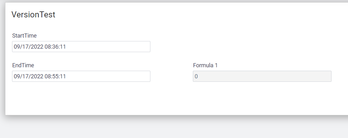Click the minutes 36 in StartTime

[56, 47]
